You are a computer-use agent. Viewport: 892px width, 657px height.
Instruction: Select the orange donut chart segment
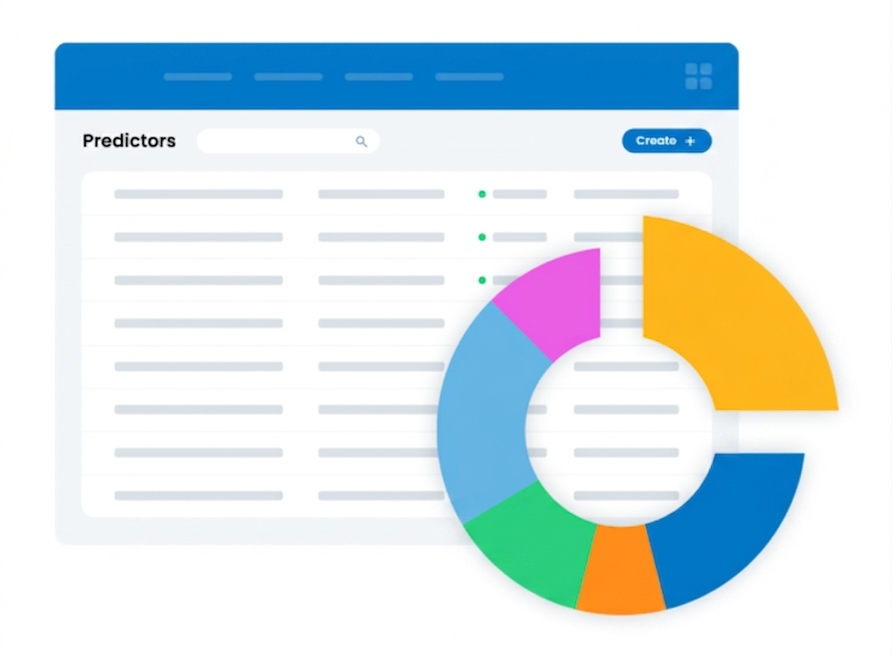pos(620,571)
